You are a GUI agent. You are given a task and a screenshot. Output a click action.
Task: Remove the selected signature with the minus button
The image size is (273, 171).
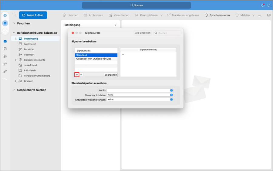pos(81,75)
